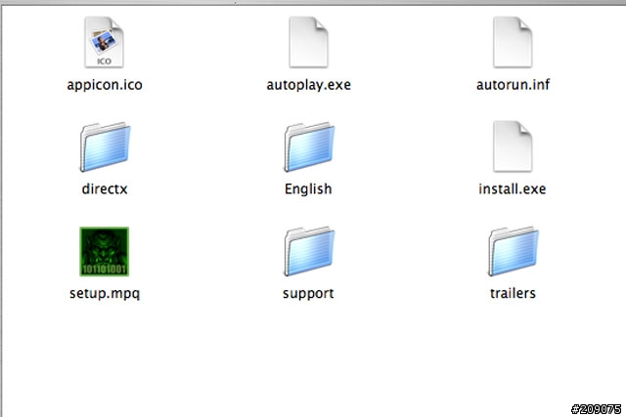This screenshot has width=626, height=417.
Task: Click the 'support' folder name label
Action: point(308,294)
